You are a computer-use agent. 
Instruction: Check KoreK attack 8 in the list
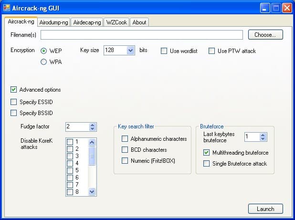pos(70,192)
